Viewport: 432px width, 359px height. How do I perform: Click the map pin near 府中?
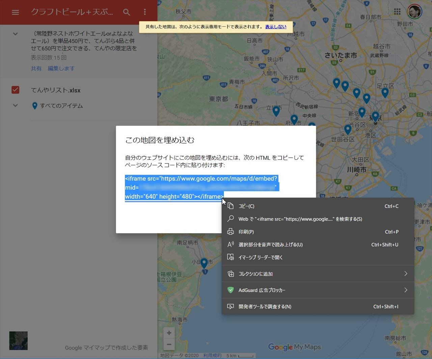pyautogui.click(x=294, y=120)
